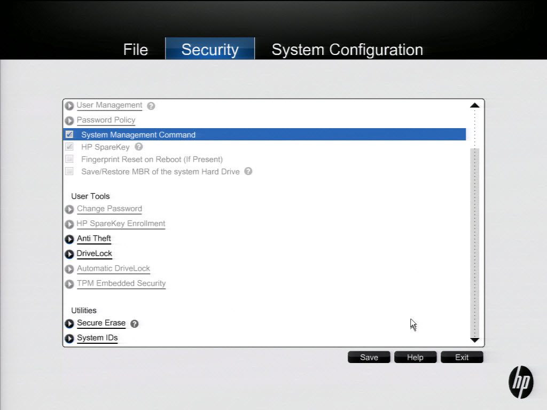Open the Password Policy submenu
The height and width of the screenshot is (410, 547).
point(106,120)
